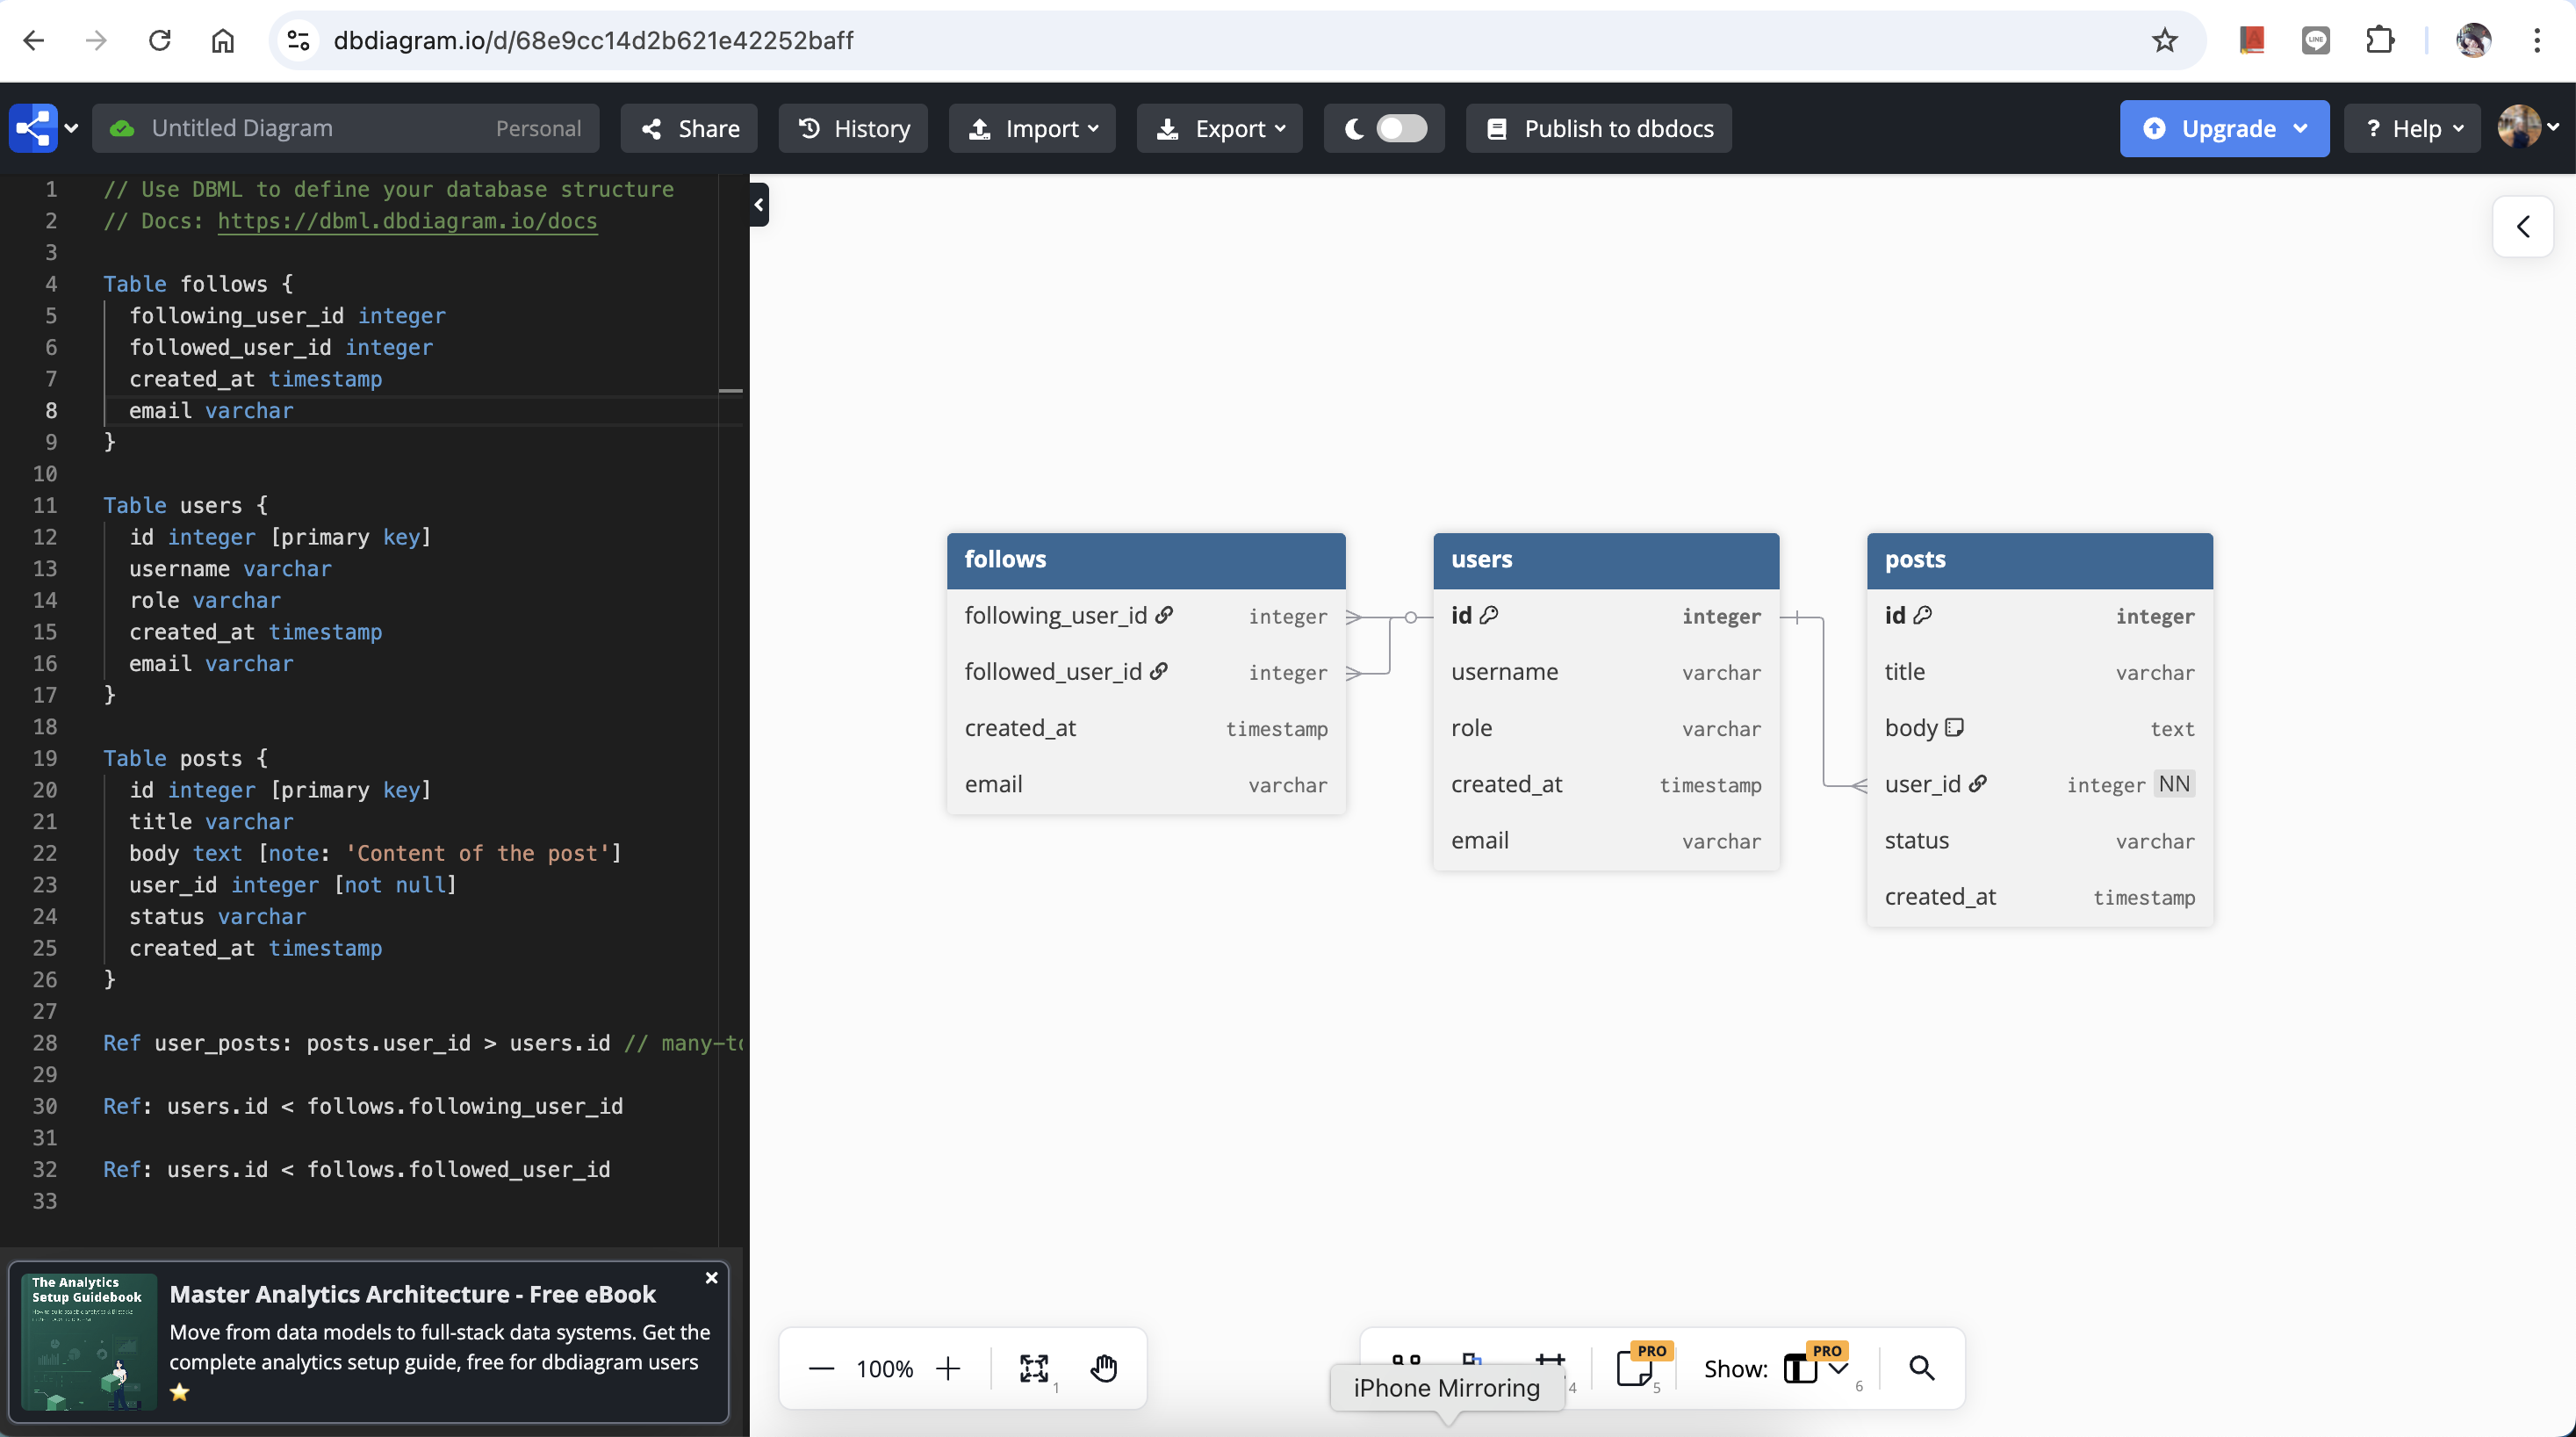2576x1437 pixels.
Task: Click the key icon beside users id
Action: tap(1489, 616)
